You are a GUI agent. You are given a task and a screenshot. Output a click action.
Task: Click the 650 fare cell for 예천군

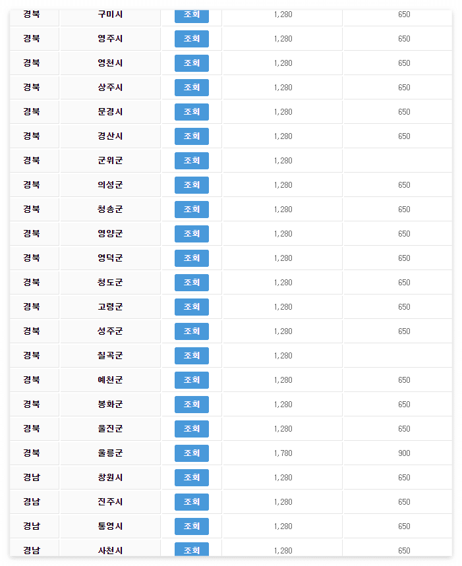pyautogui.click(x=397, y=380)
